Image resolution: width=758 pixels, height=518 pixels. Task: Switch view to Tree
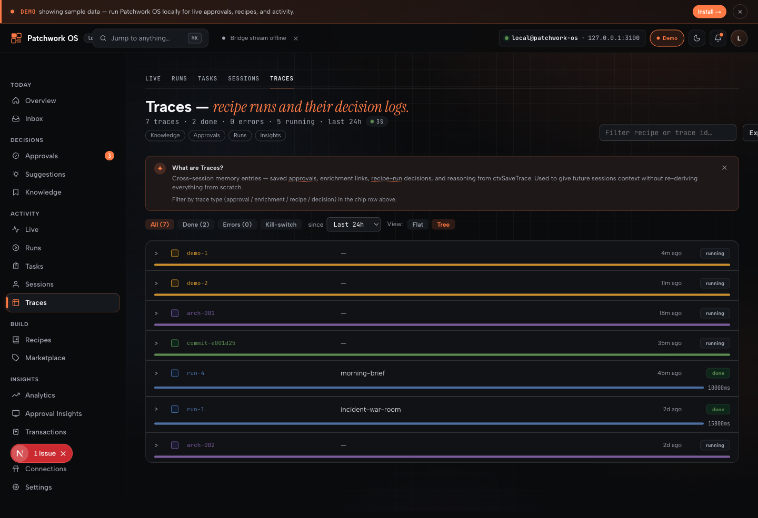coord(443,225)
